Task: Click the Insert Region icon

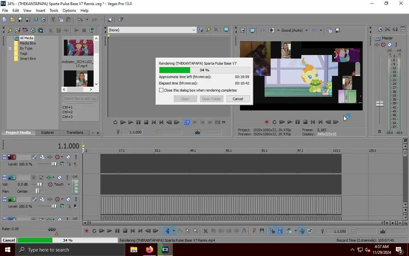Action: 262,231
